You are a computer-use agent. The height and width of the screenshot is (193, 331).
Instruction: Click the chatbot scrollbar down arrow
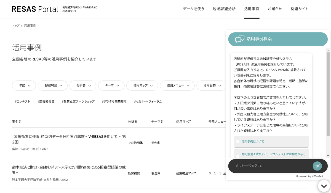328,156
